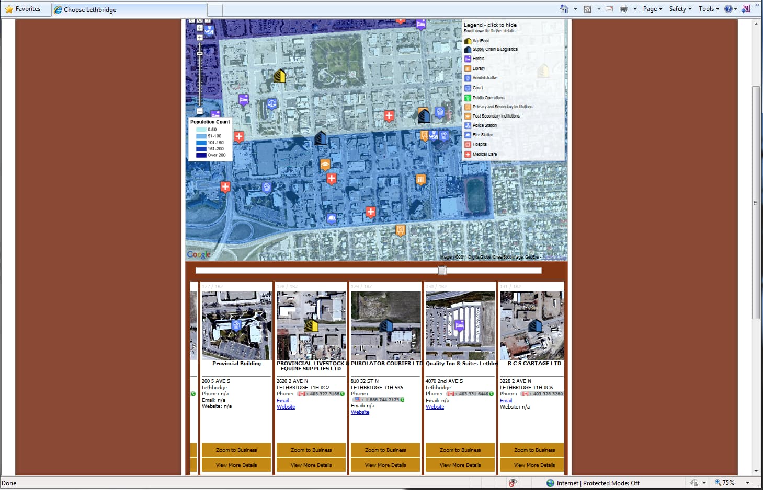
Task: Expand the toolbar overflow chevron
Action: coord(757,5)
